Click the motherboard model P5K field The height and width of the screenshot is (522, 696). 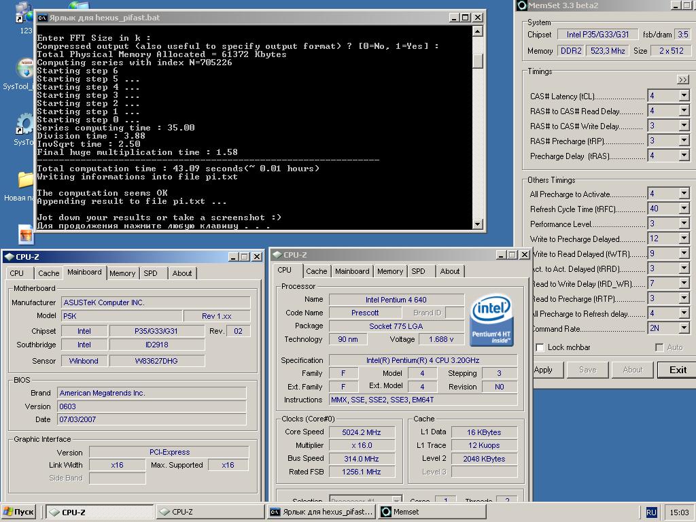click(x=122, y=316)
